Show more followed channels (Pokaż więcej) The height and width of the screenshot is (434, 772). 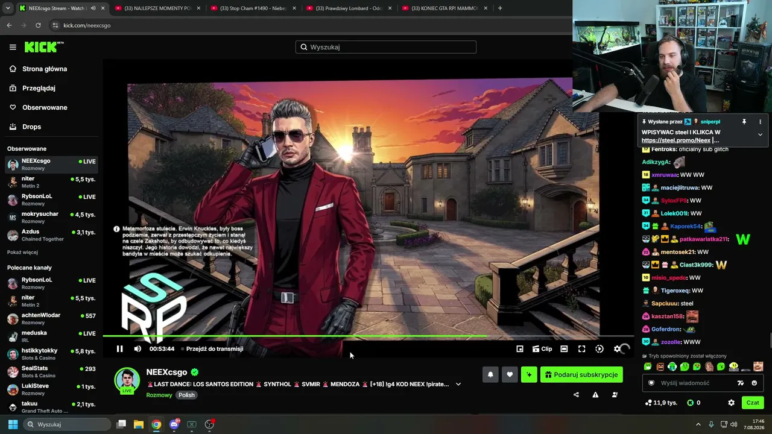22,252
